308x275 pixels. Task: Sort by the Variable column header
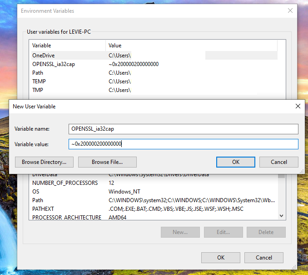(68, 46)
